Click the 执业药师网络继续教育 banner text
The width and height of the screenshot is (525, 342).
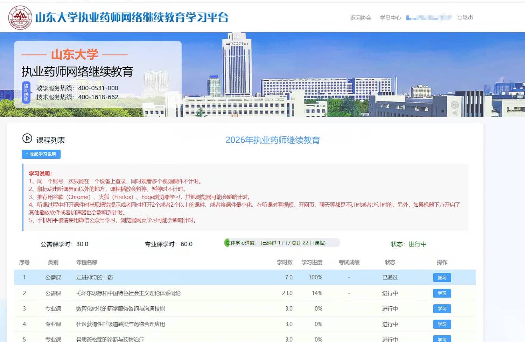point(77,72)
